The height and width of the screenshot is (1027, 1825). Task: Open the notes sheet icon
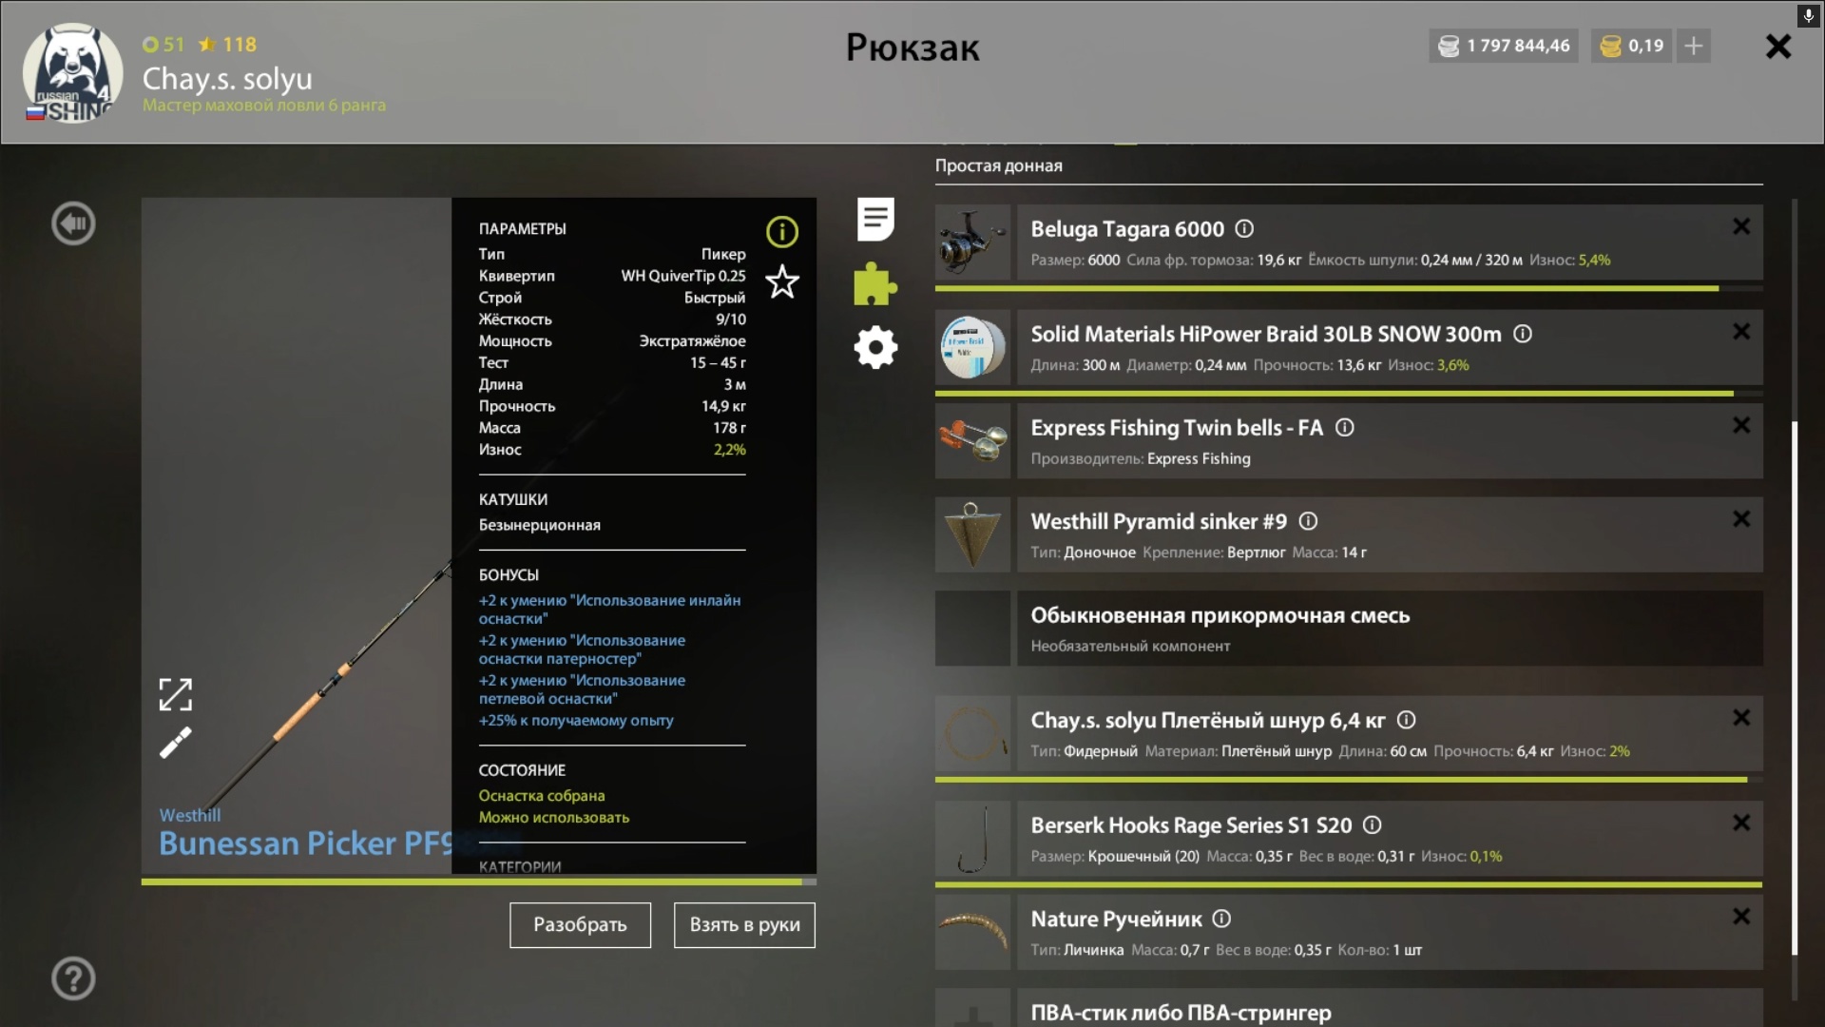875,220
